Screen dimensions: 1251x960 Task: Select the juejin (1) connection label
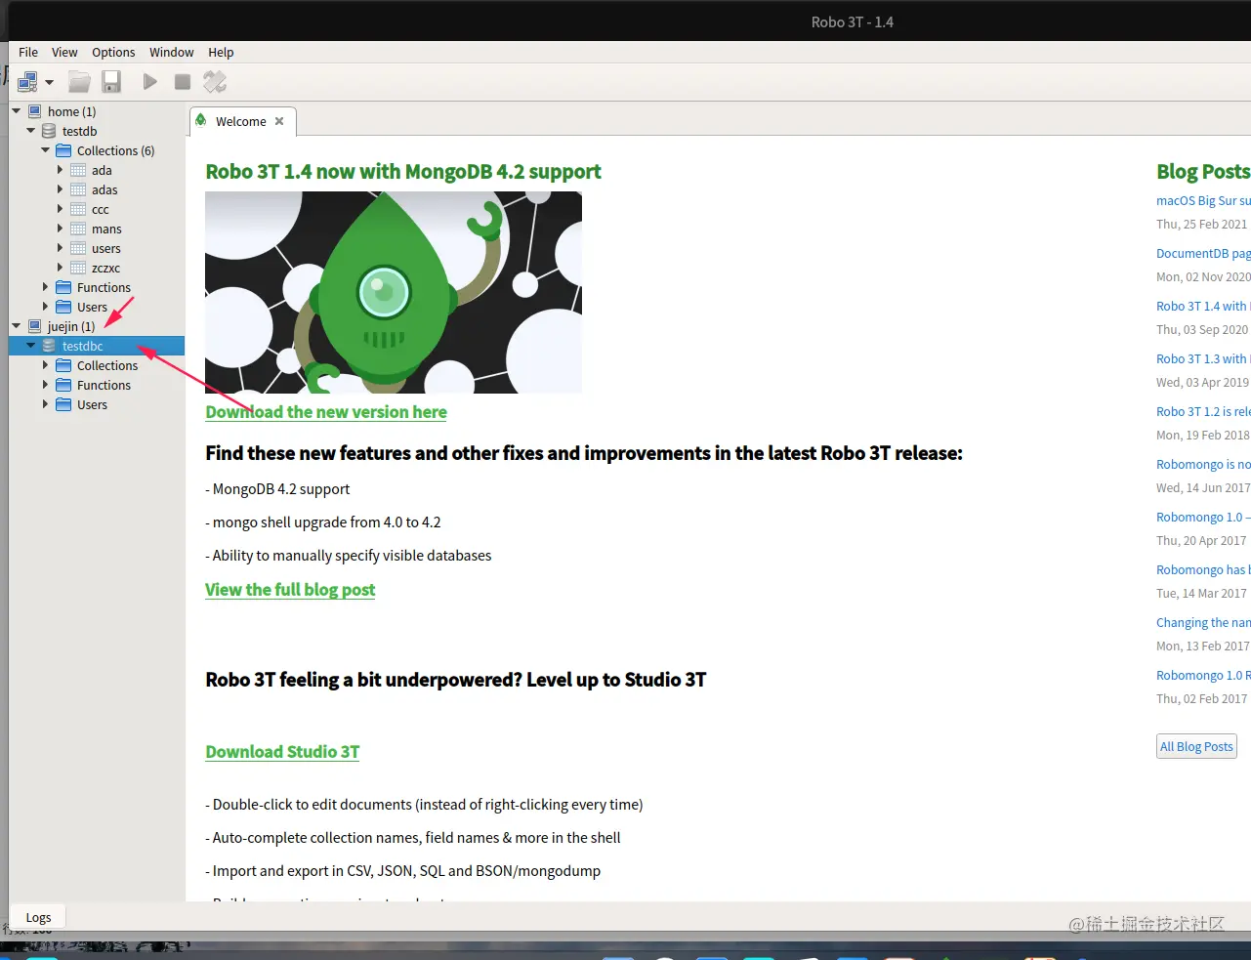[71, 326]
